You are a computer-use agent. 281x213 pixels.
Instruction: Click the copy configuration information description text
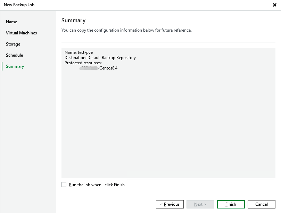click(126, 30)
